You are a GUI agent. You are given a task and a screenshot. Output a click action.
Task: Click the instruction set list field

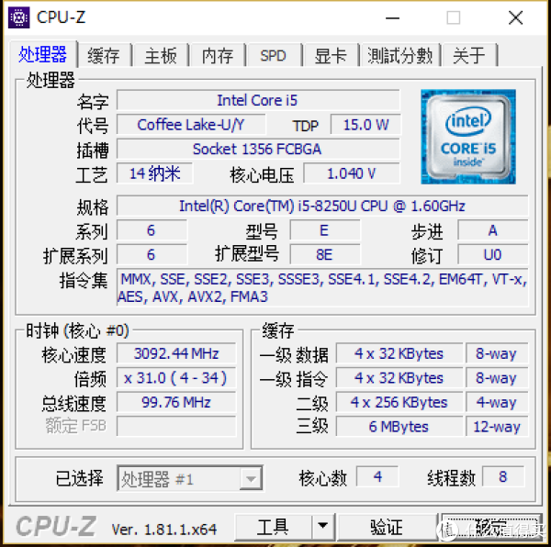click(x=322, y=288)
